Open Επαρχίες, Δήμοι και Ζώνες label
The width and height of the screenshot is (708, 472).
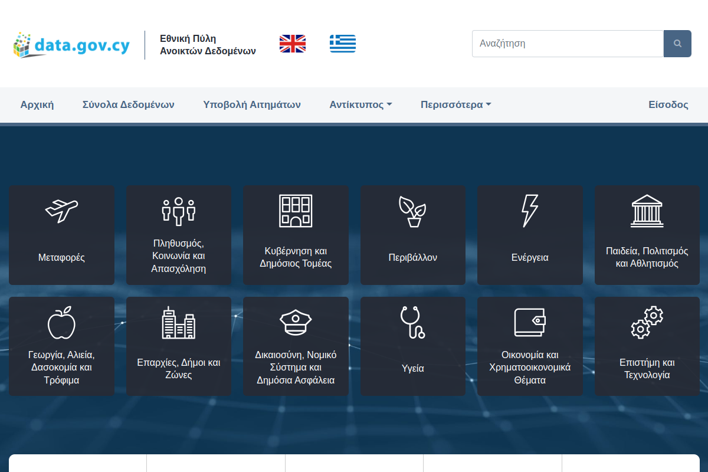[178, 369]
